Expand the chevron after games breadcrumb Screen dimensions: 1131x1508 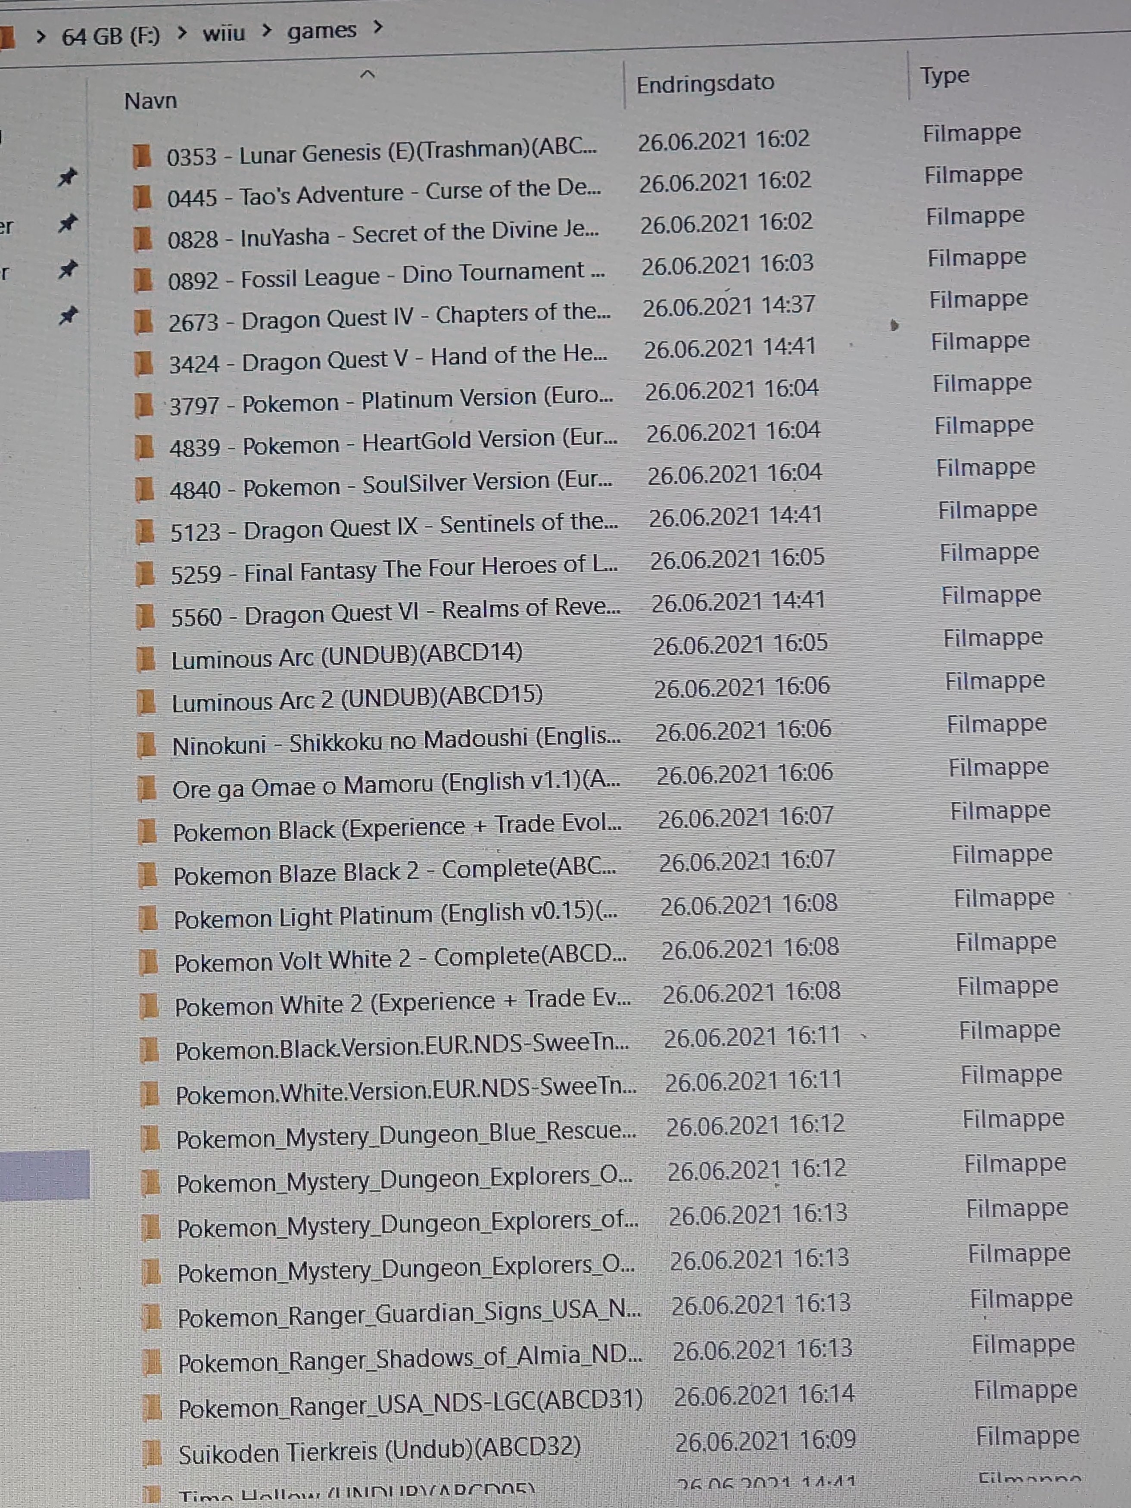(x=378, y=27)
